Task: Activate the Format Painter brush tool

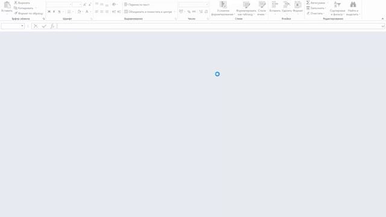Action: coord(16,13)
